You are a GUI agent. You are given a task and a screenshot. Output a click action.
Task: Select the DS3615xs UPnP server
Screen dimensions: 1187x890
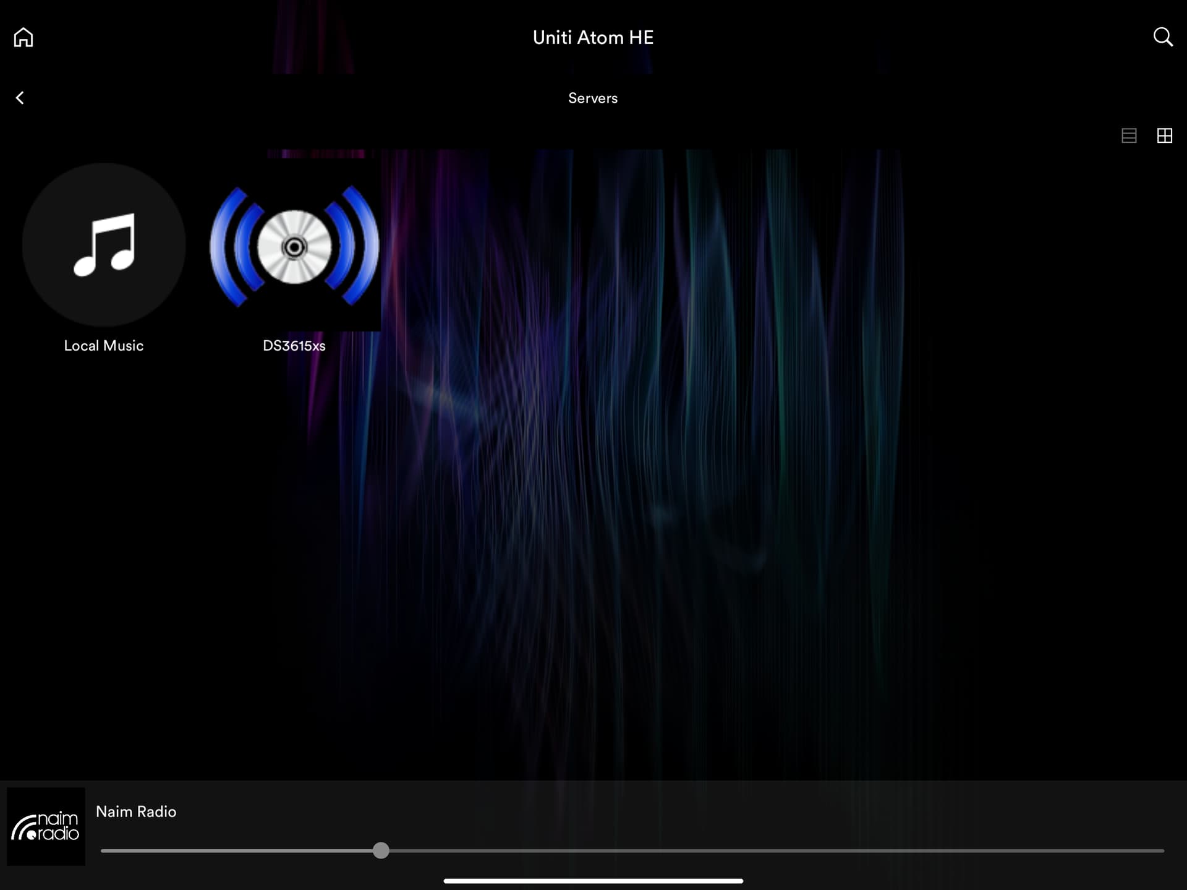pyautogui.click(x=294, y=247)
